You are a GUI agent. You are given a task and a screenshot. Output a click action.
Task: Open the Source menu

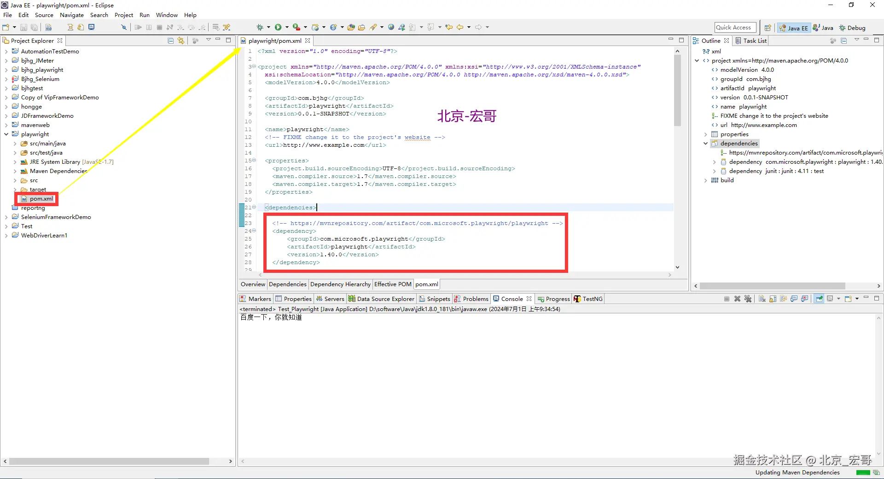[x=44, y=15]
